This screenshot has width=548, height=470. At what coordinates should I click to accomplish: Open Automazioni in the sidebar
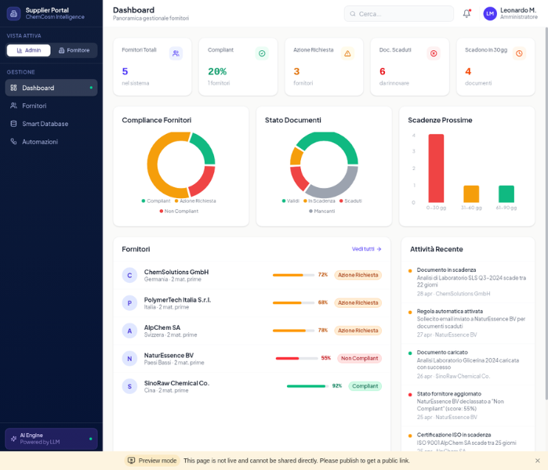[x=51, y=142]
